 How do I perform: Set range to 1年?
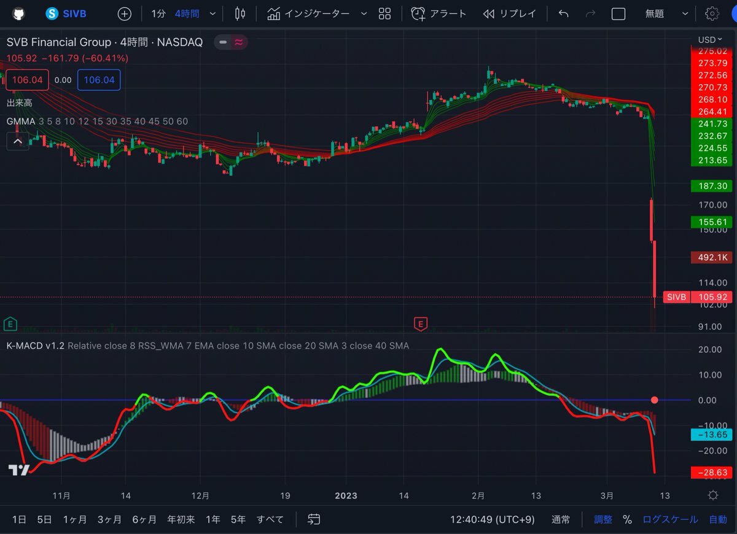point(213,519)
